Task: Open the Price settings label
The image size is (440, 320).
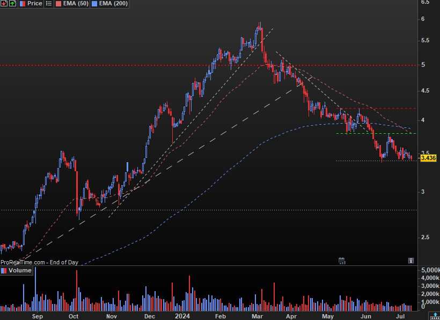Action: click(x=35, y=3)
